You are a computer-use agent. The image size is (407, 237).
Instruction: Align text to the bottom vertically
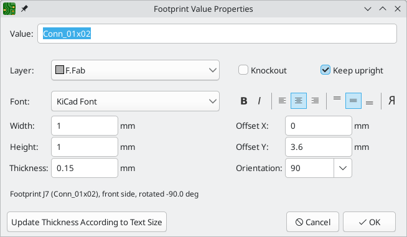[x=370, y=101]
